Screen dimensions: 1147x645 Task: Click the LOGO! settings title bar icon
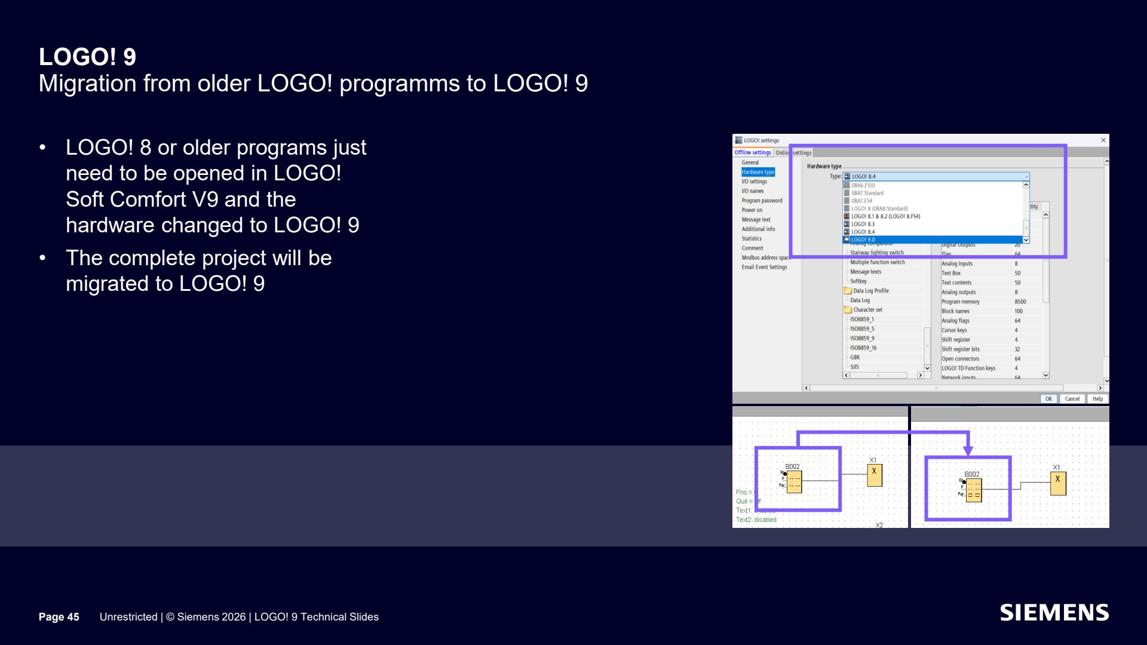point(738,140)
